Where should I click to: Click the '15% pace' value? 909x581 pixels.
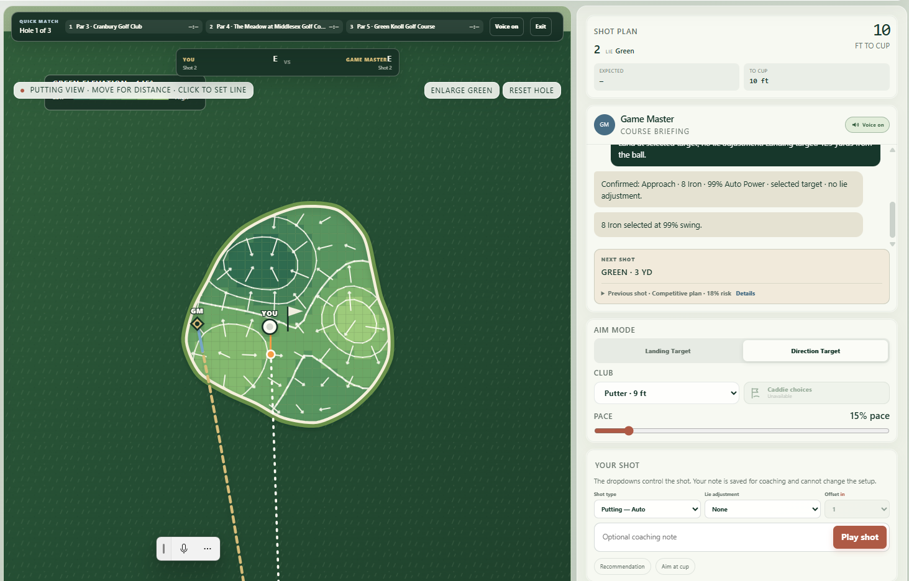869,416
